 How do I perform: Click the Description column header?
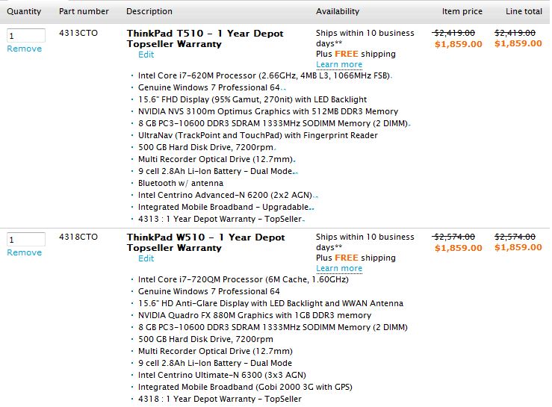point(149,11)
